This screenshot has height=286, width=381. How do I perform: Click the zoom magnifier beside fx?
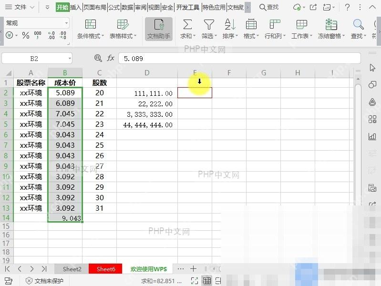coord(98,58)
